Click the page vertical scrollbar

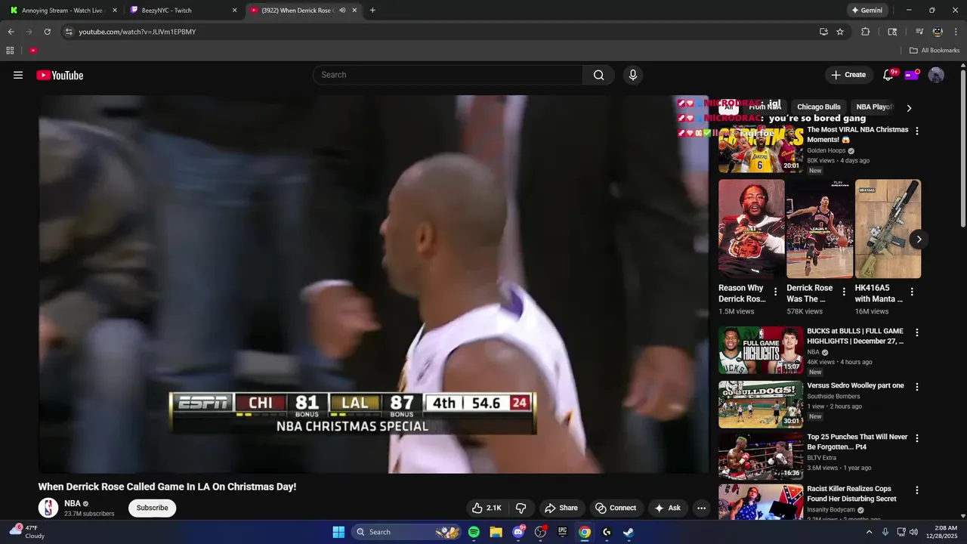(963, 147)
